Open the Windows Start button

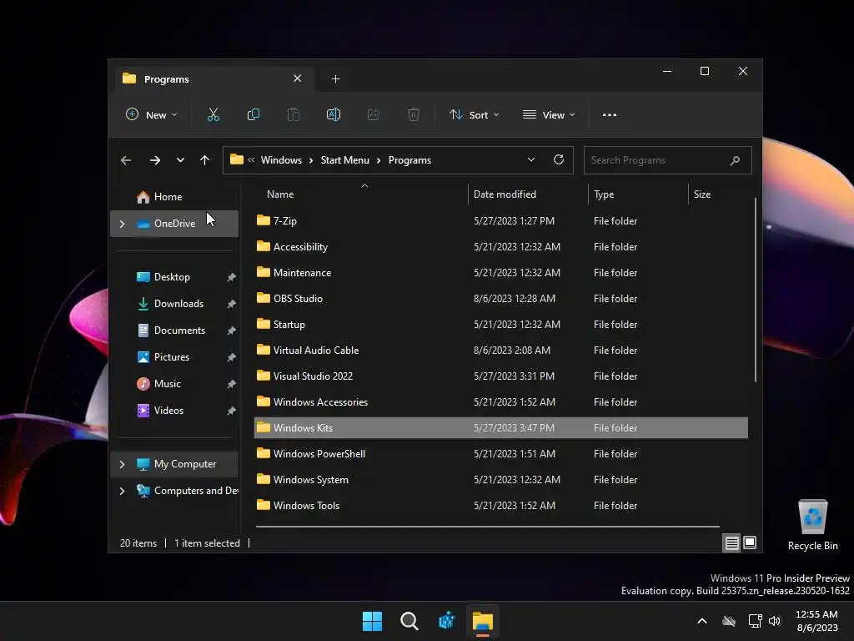pyautogui.click(x=373, y=621)
